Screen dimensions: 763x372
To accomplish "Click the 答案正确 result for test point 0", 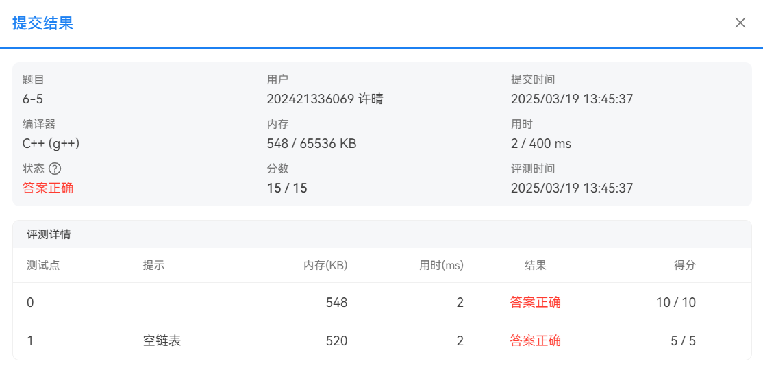I will coord(536,302).
